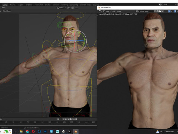Click the open image folder icon

click(160, 11)
